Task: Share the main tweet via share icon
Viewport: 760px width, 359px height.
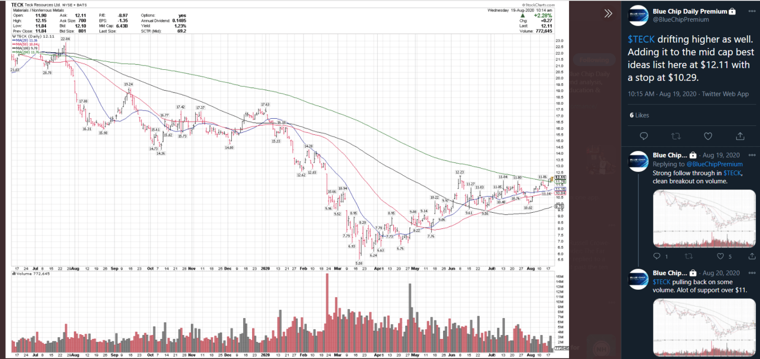Action: click(x=740, y=136)
